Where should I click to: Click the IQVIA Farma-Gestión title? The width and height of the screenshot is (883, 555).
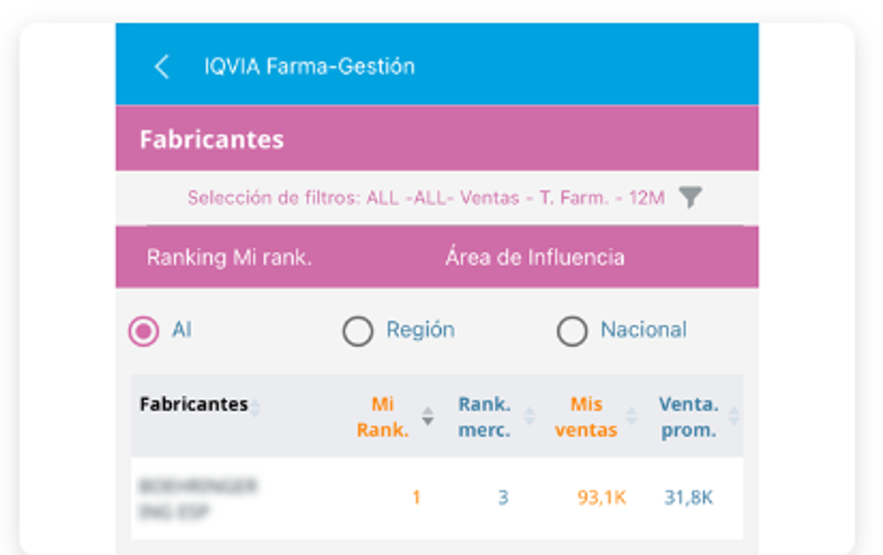[309, 67]
